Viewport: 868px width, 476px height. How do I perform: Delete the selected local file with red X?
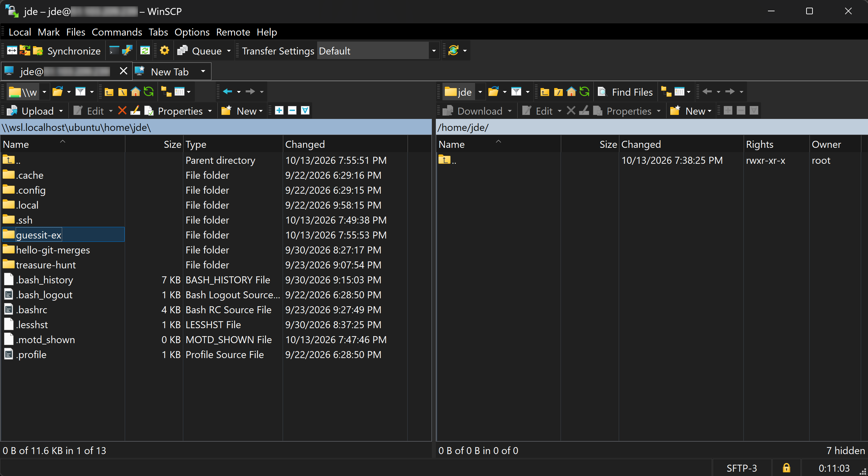click(122, 110)
